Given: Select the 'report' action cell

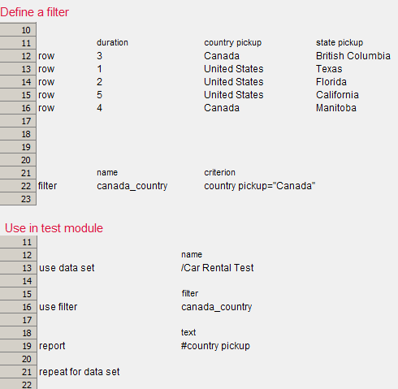Looking at the screenshot, I should 52,346.
